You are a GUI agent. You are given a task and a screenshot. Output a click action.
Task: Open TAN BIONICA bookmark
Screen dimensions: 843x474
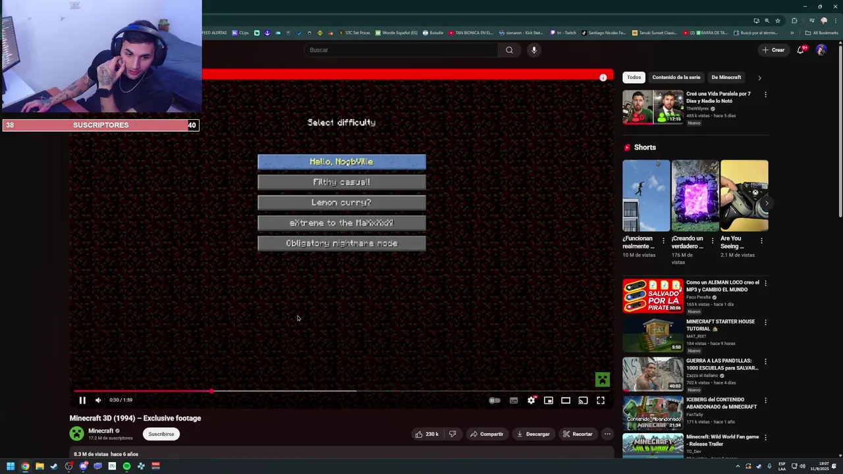pos(471,33)
